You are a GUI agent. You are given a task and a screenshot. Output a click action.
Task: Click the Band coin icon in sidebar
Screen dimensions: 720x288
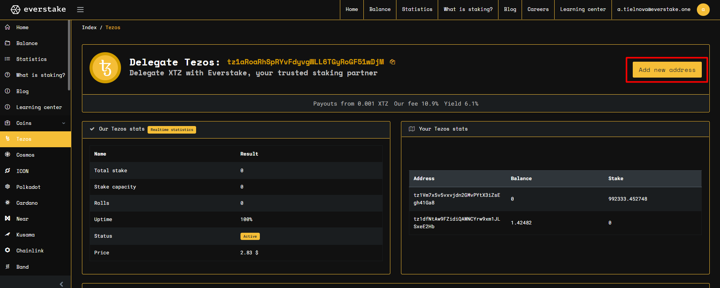(x=7, y=267)
